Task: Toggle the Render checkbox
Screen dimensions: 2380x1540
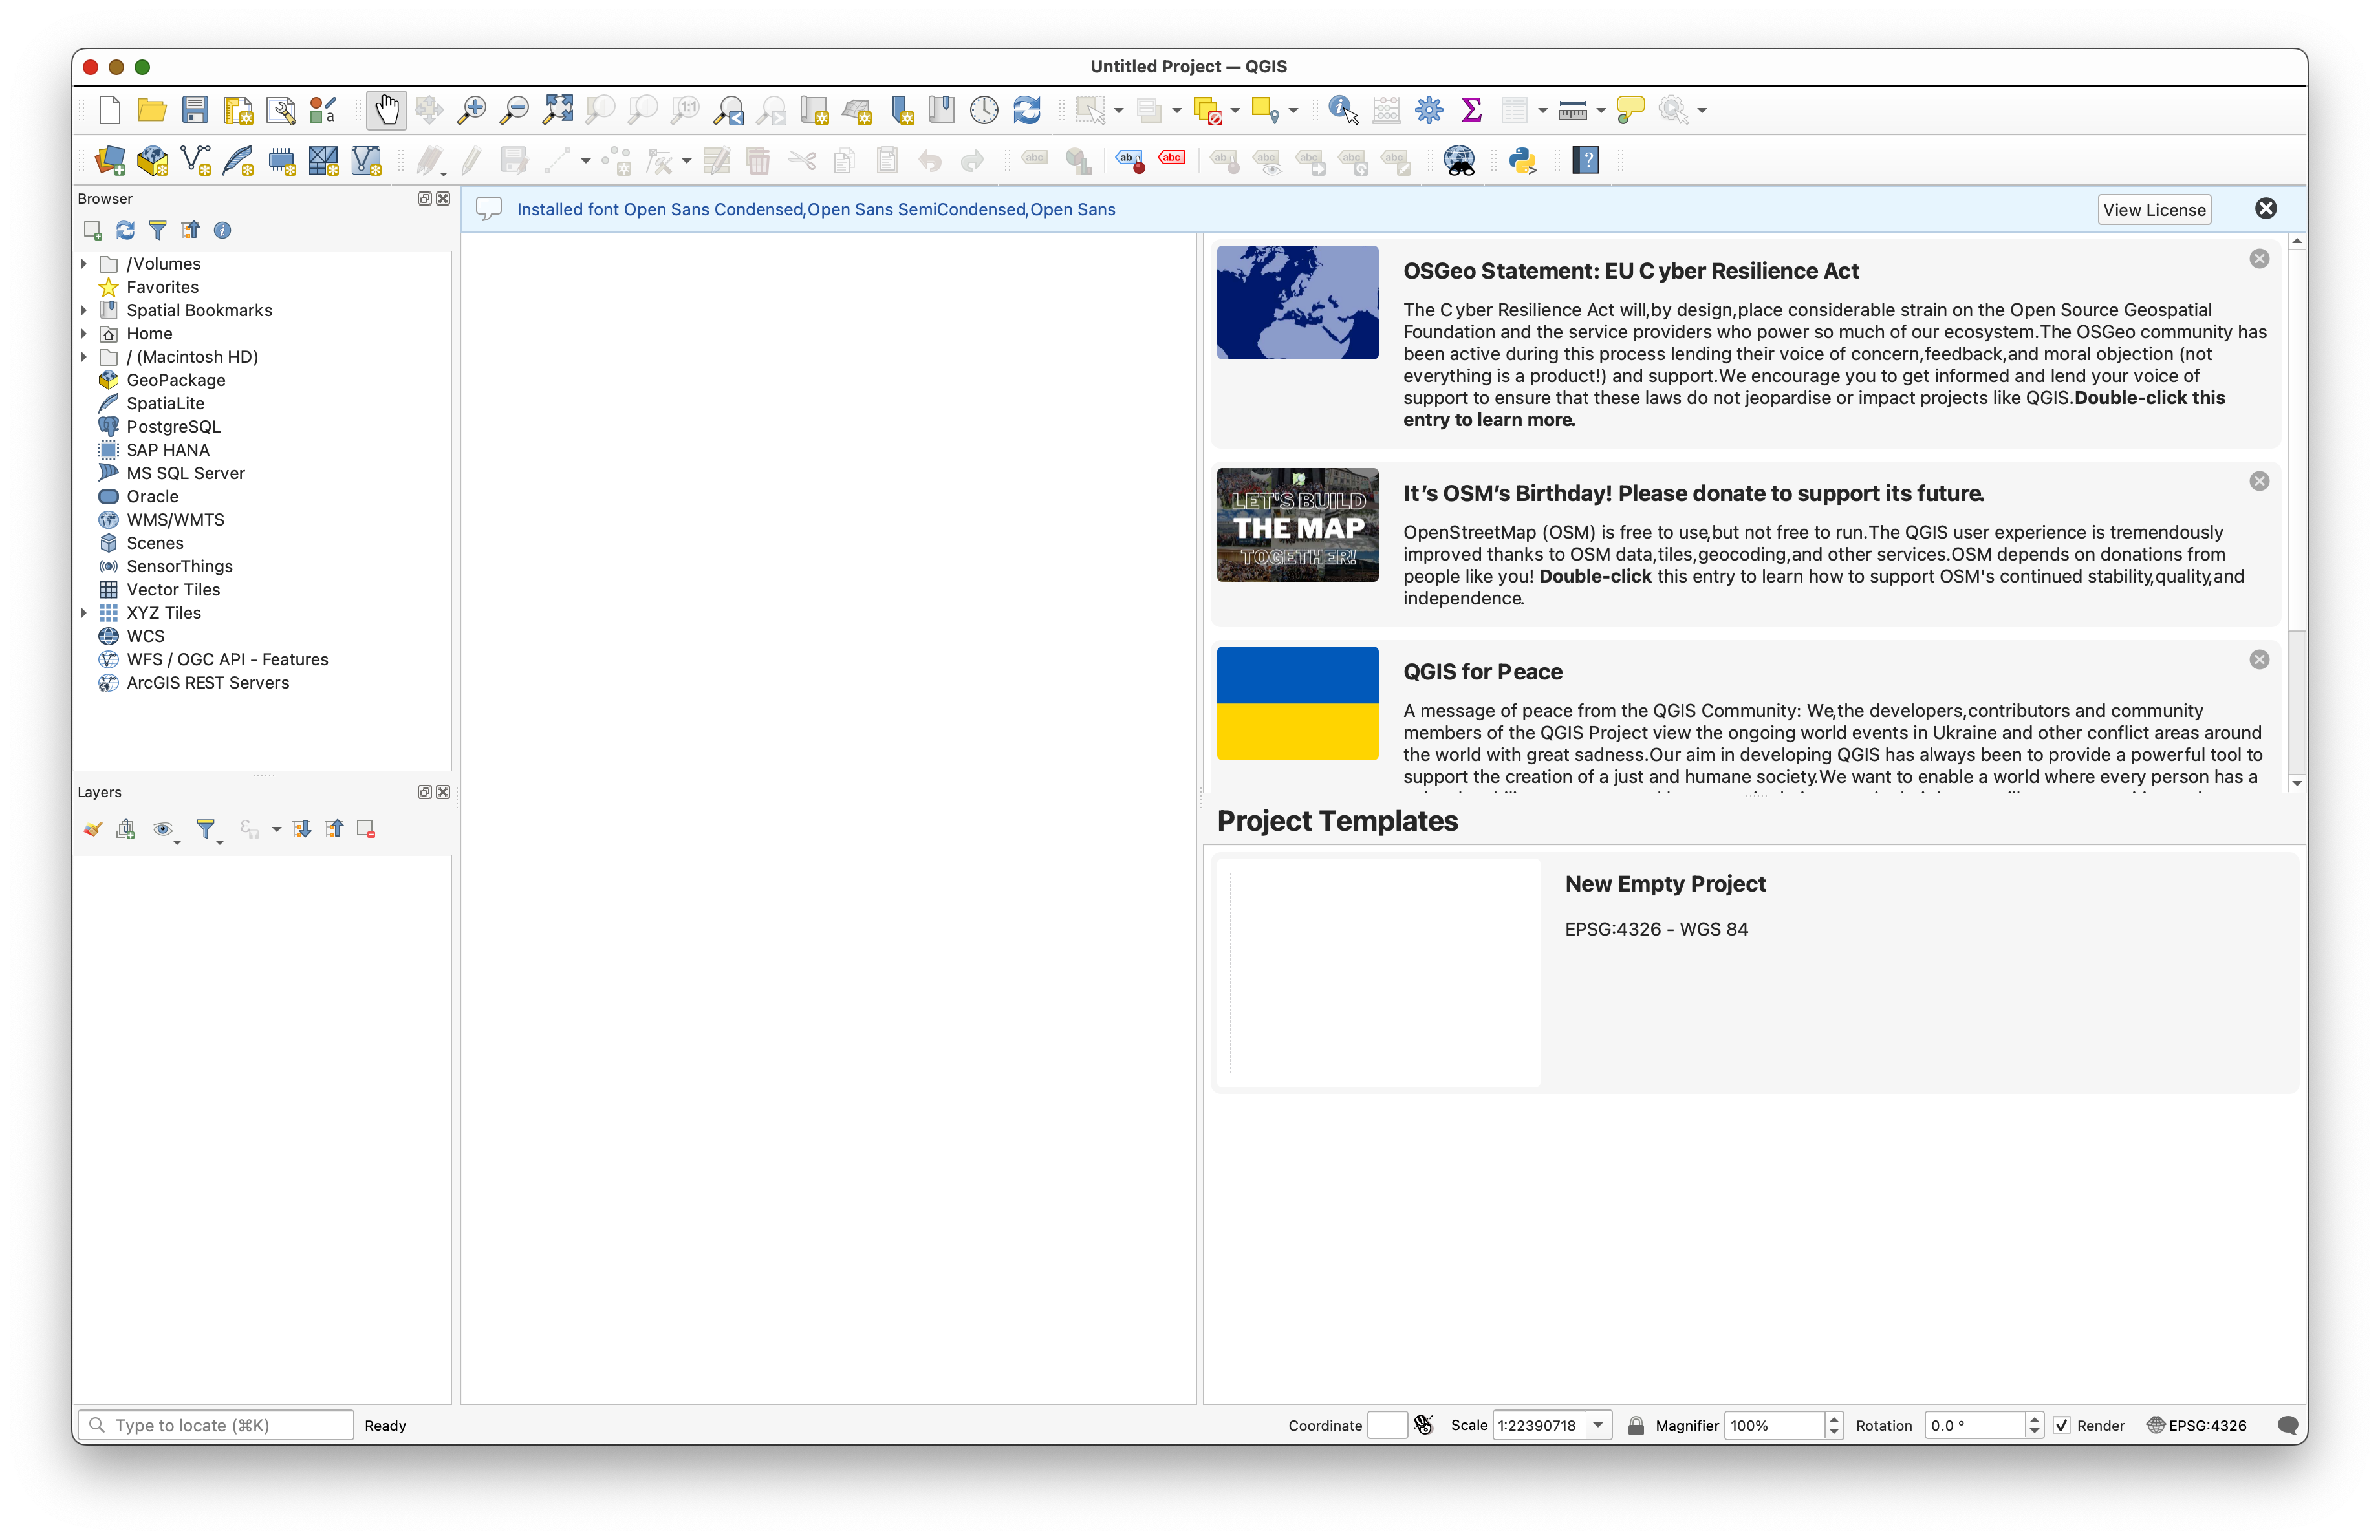Action: coord(2061,1426)
